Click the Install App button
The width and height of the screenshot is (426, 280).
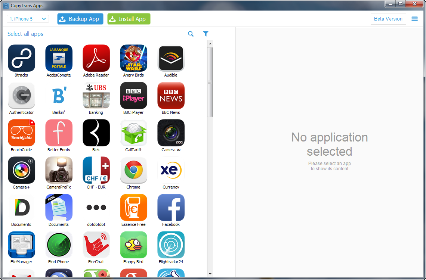129,19
